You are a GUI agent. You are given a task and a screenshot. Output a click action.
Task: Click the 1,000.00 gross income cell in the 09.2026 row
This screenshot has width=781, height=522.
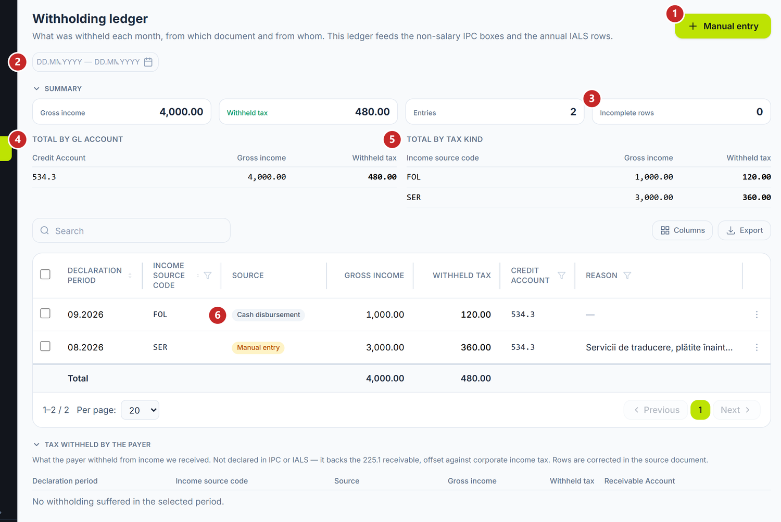click(x=385, y=315)
